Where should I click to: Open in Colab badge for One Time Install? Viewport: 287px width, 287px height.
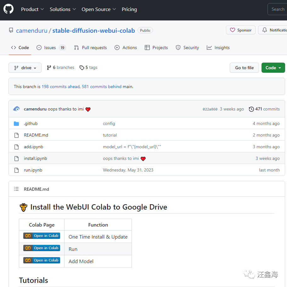click(42, 236)
